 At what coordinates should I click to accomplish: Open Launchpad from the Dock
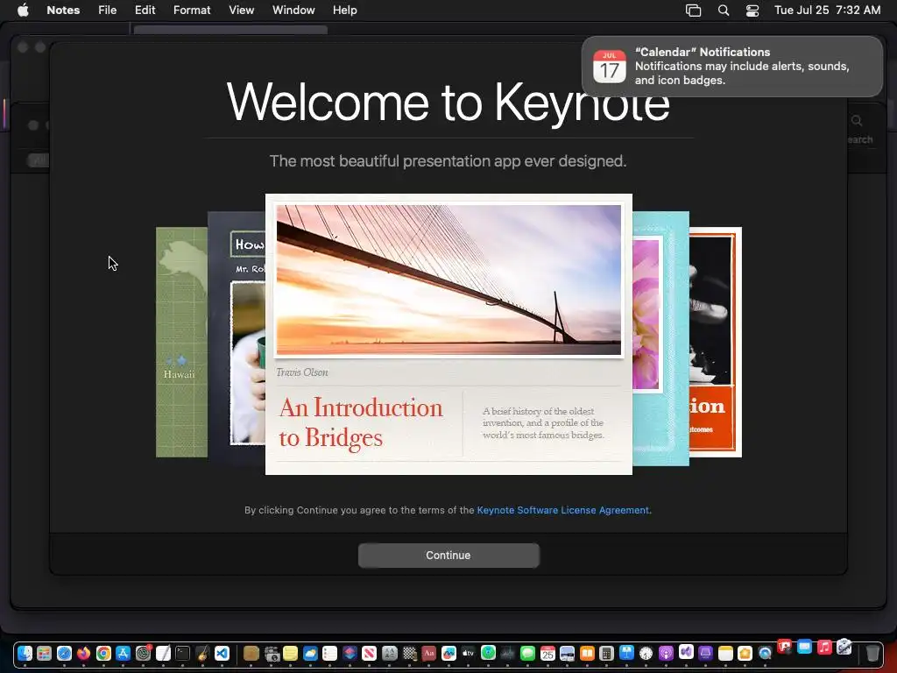point(44,653)
